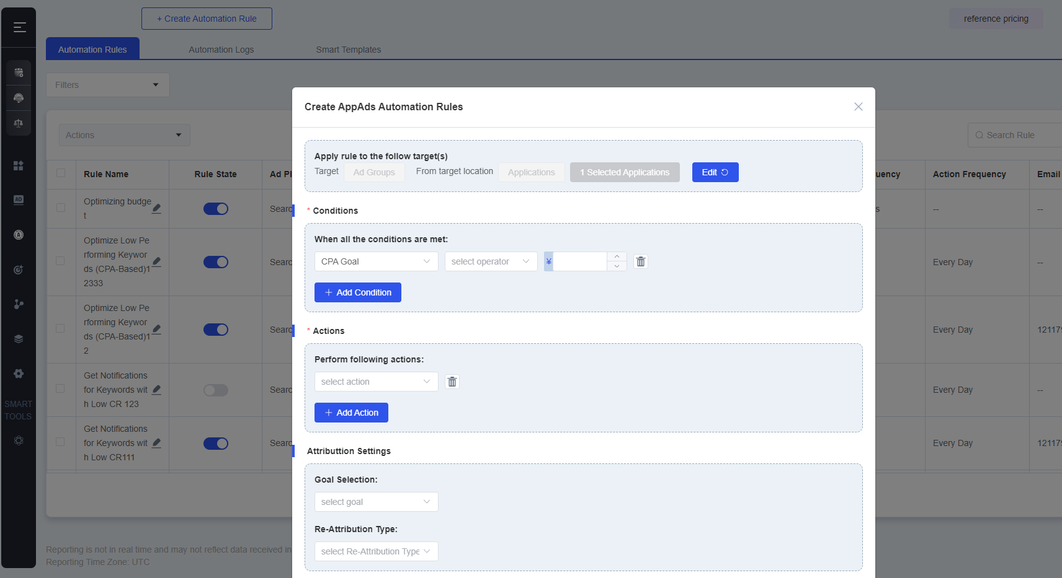Click the Add Condition button

358,292
